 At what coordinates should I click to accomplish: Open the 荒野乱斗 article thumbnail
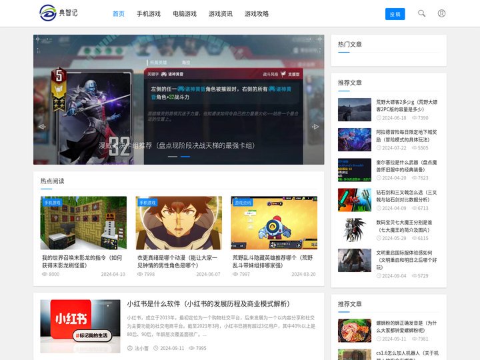click(274, 223)
